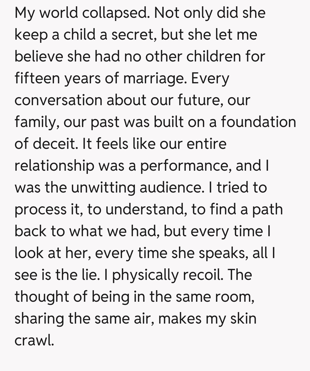This screenshot has height=371, width=310.
Task: Click the word "audience" in the paragraph
Action: (x=170, y=187)
